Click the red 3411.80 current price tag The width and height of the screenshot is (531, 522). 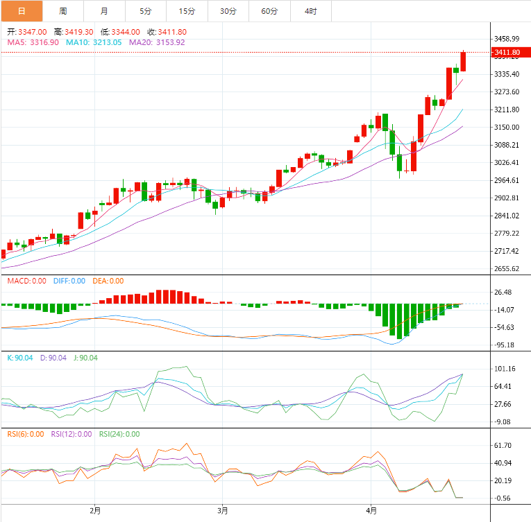[507, 53]
